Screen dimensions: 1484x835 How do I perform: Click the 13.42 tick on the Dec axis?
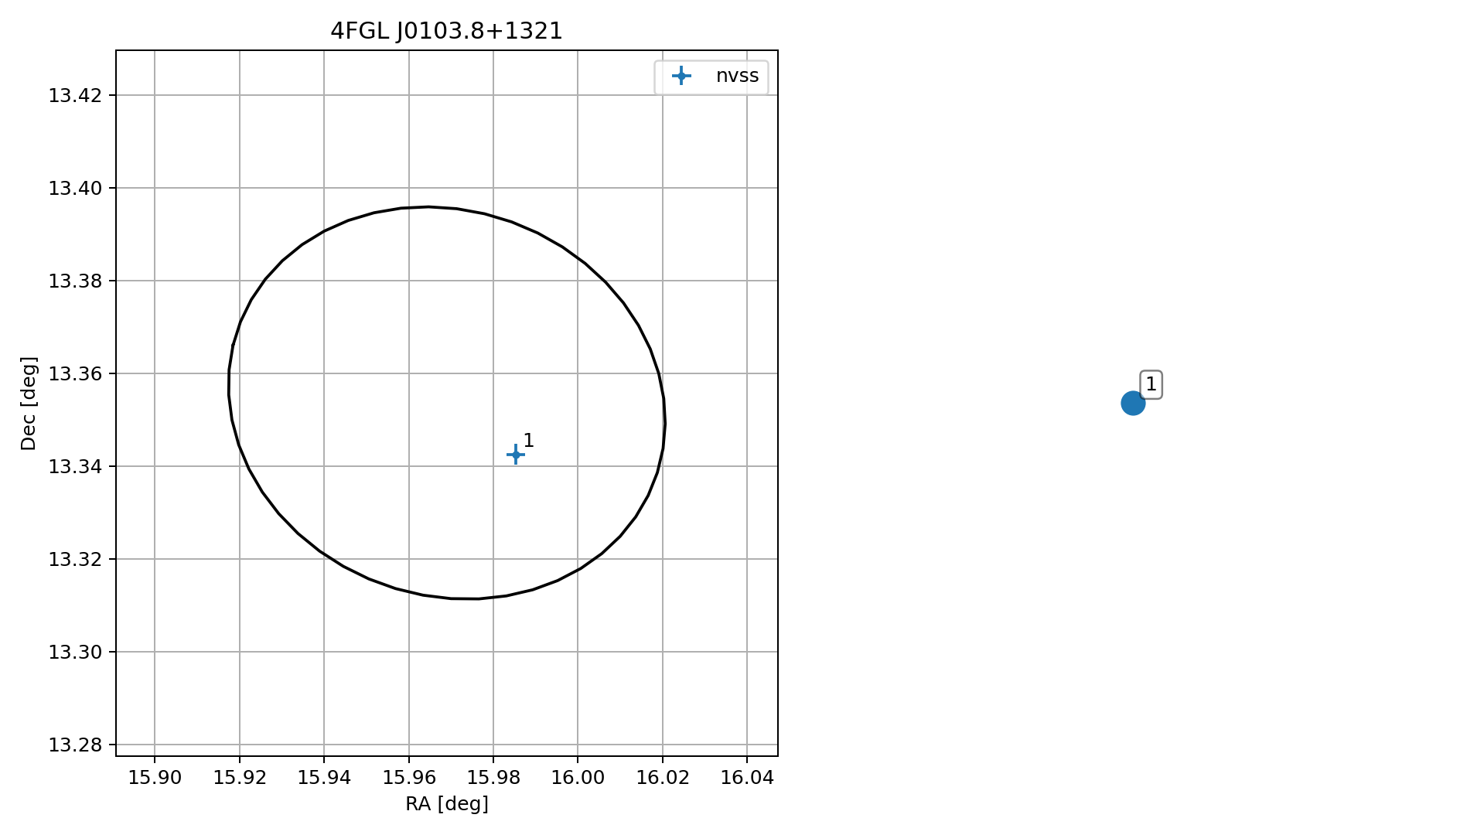pyautogui.click(x=75, y=96)
